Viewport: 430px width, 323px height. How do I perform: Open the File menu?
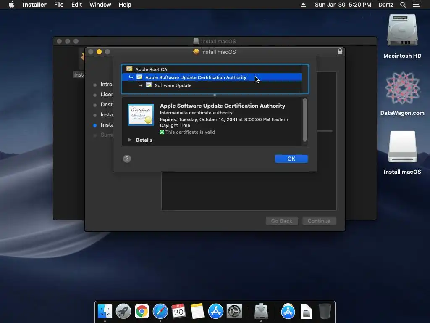coord(59,5)
